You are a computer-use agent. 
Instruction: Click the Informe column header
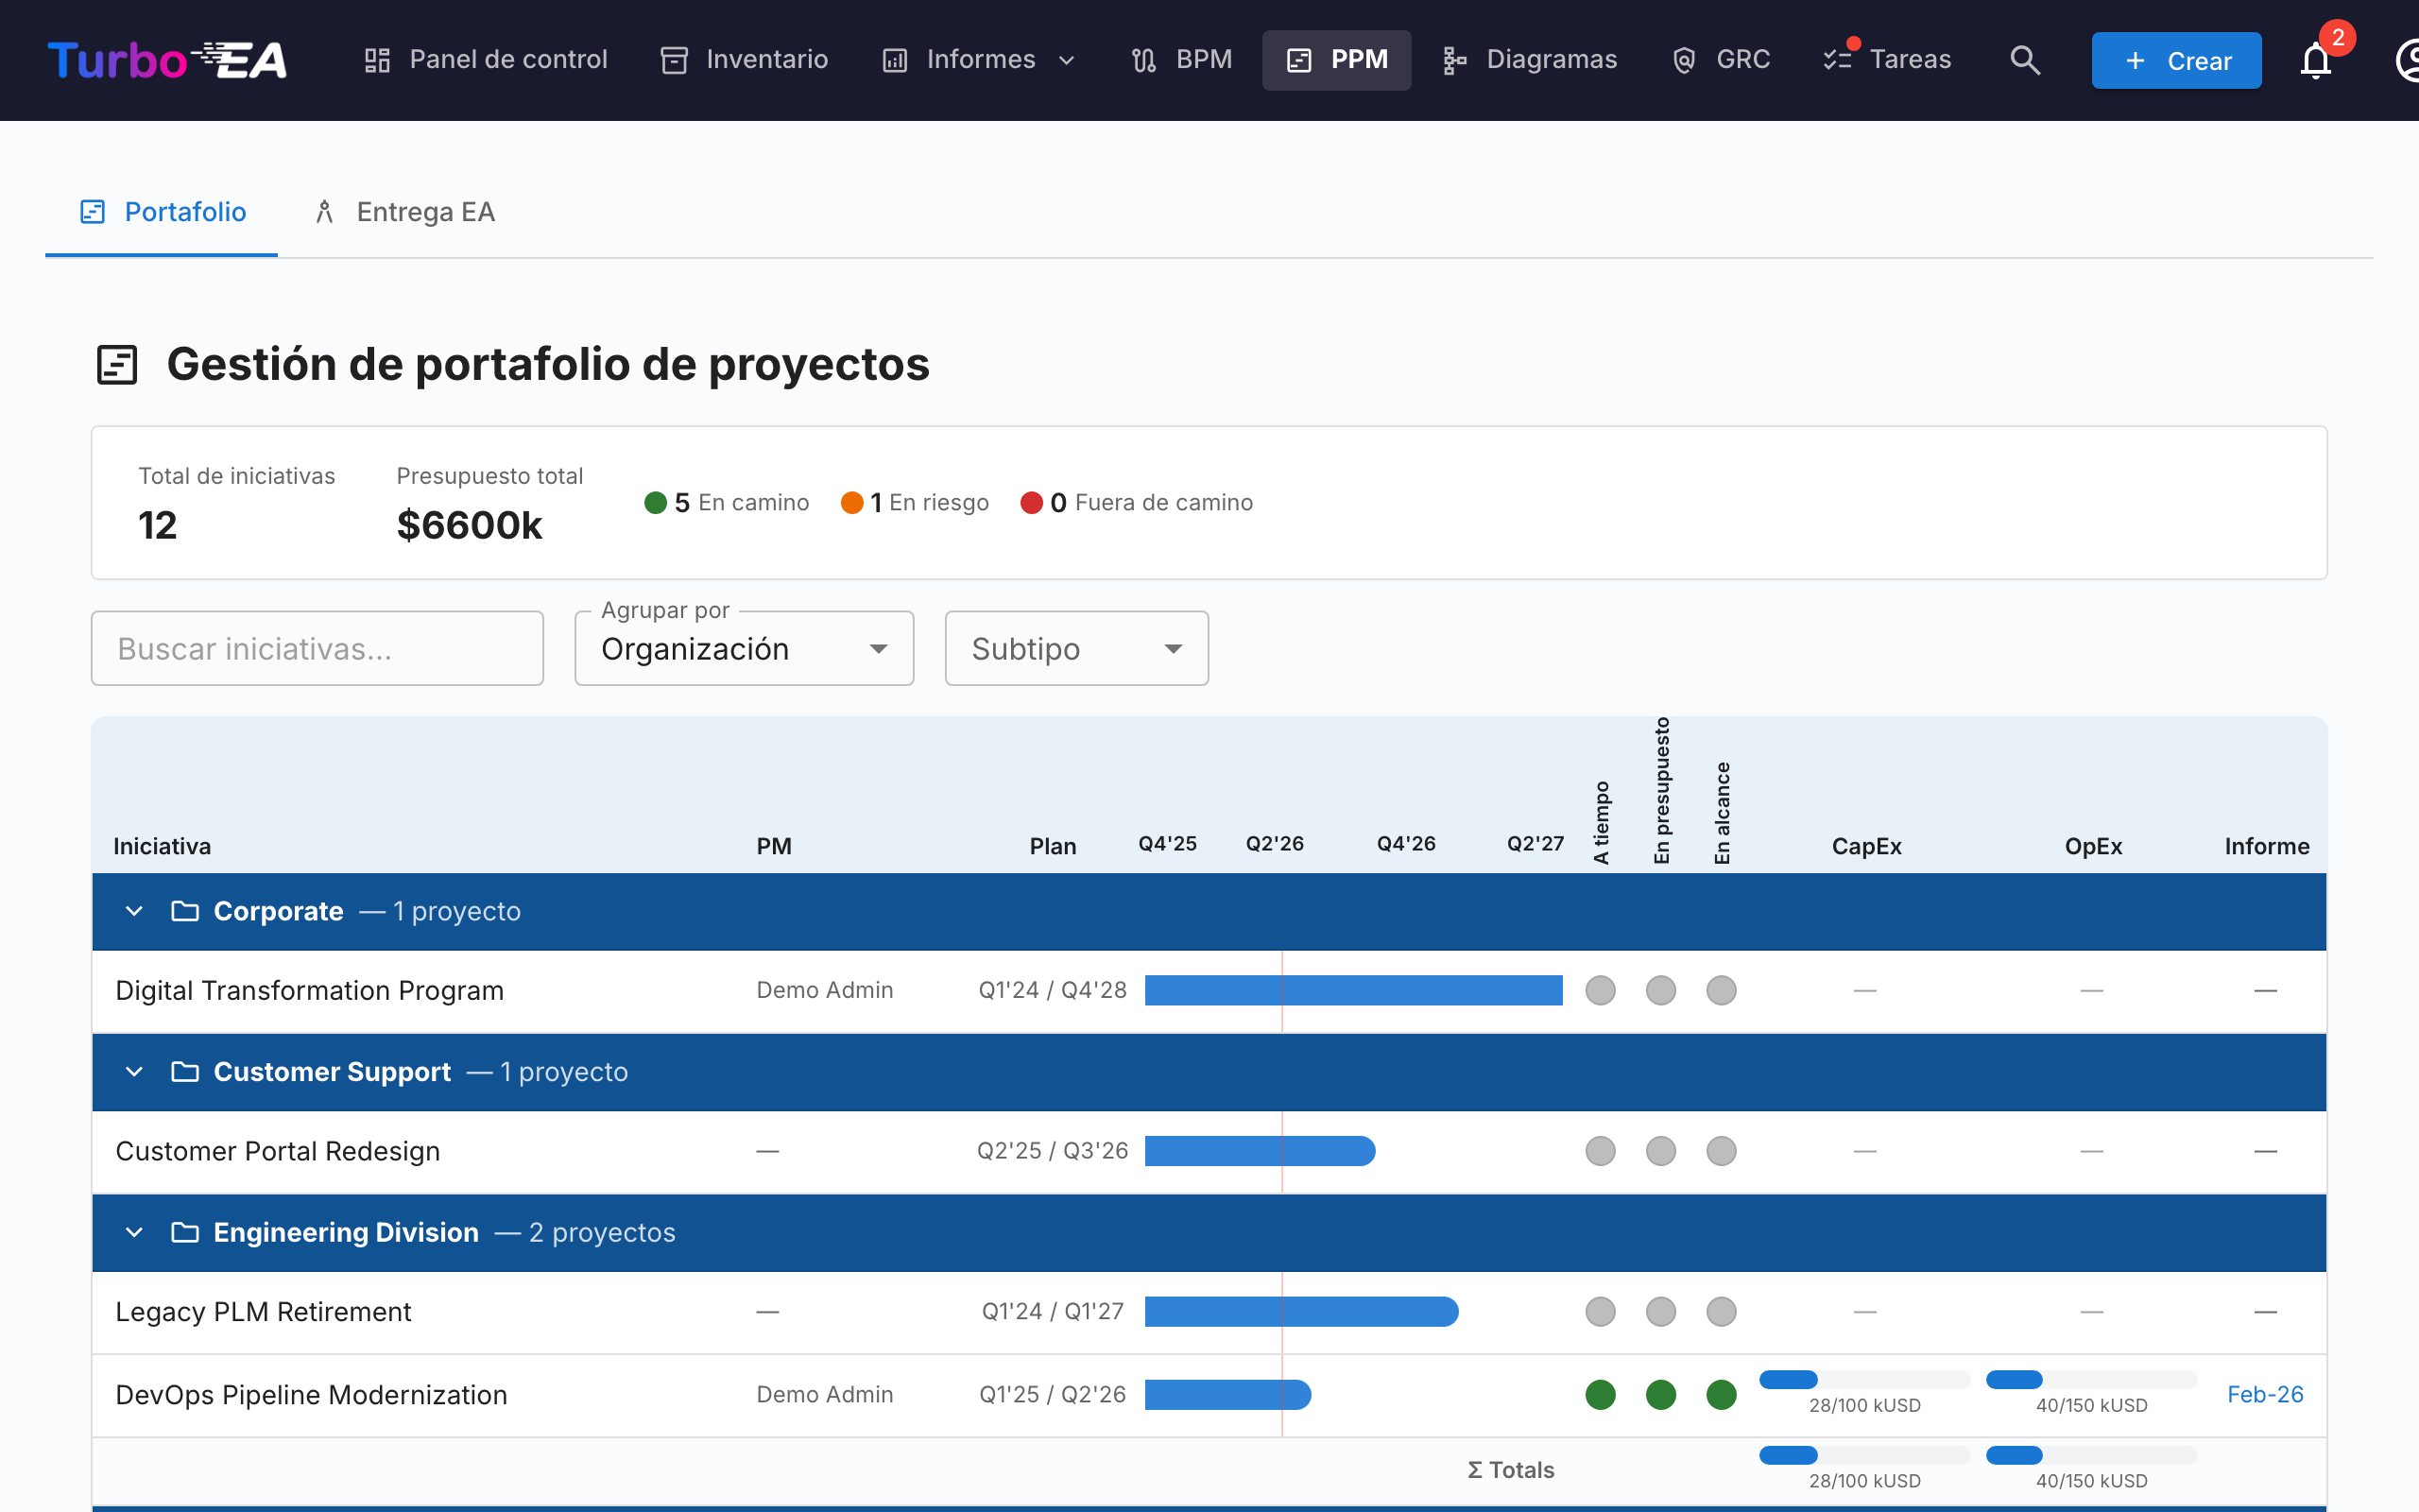(2266, 846)
